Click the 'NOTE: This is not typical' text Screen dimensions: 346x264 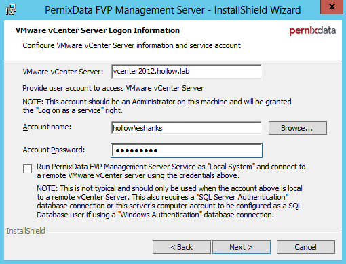[x=170, y=201]
